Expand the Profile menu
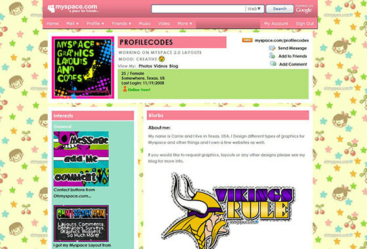Viewport: 367px width, 249px height. click(x=95, y=24)
